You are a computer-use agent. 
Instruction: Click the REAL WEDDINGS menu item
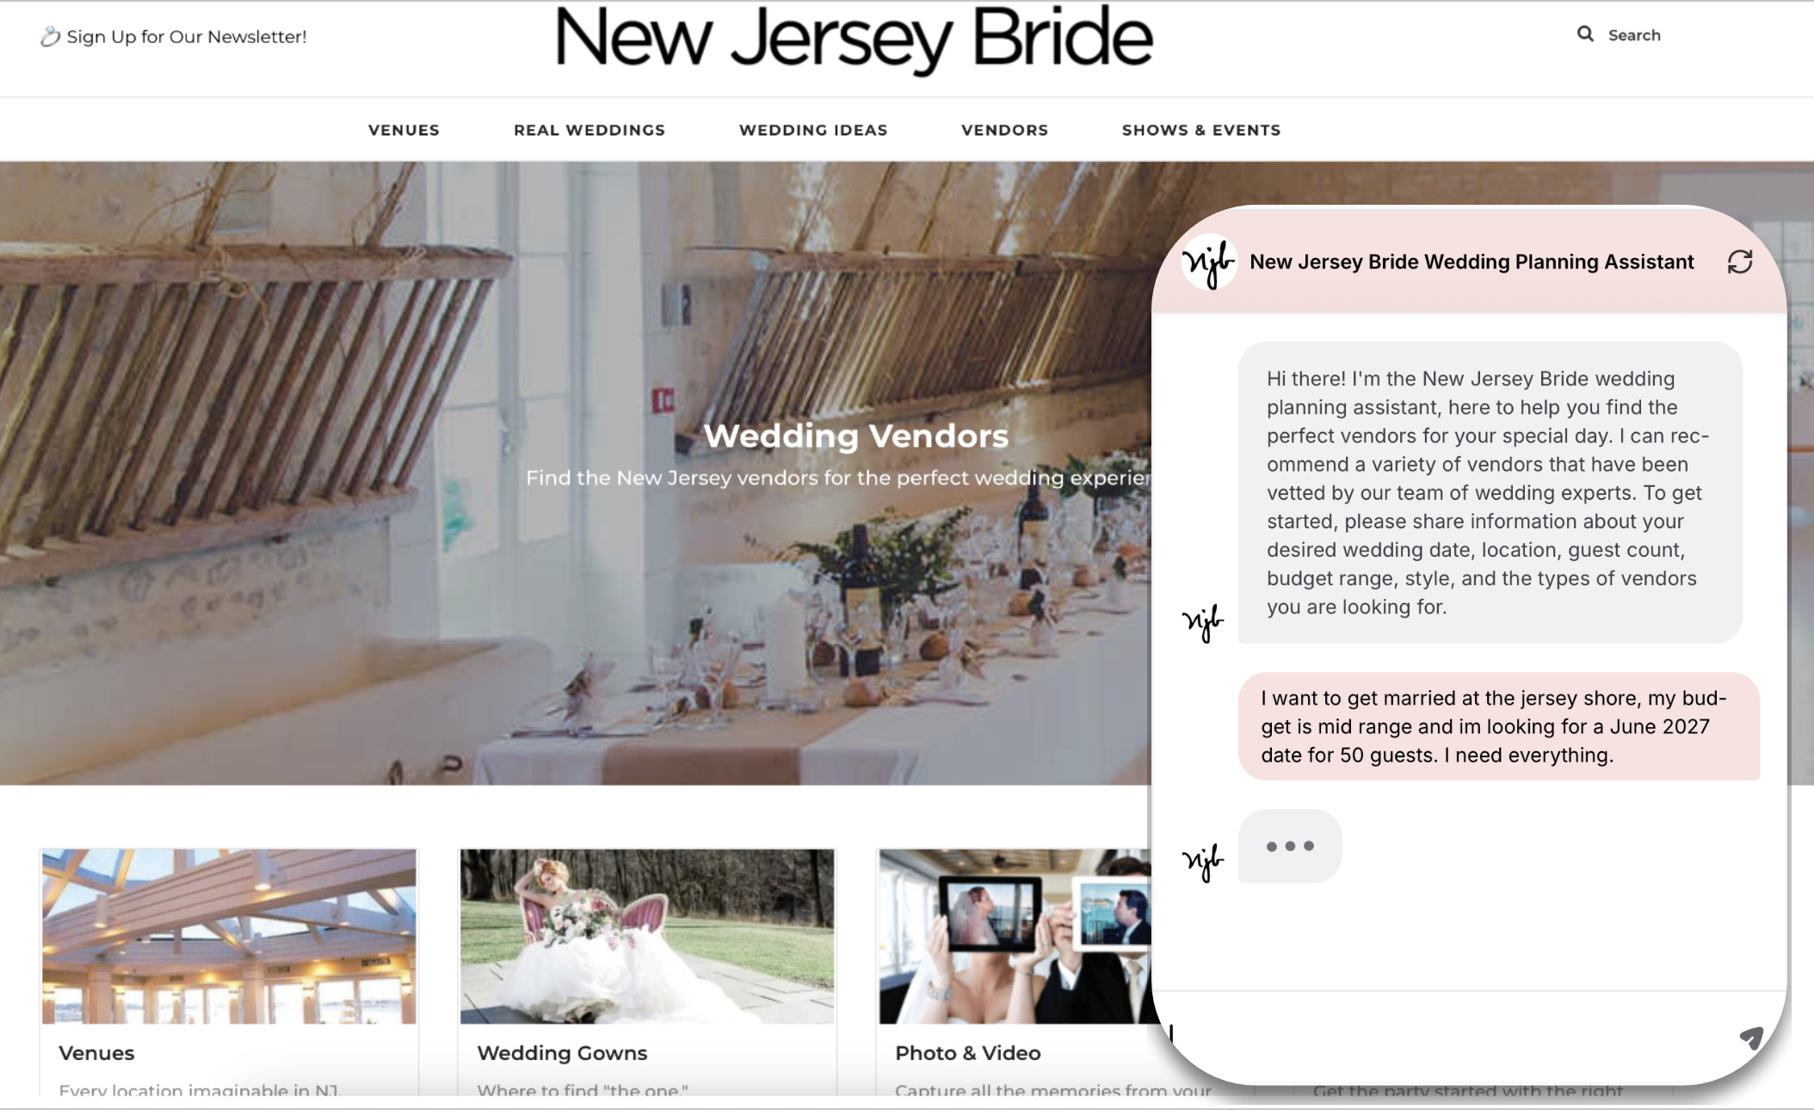(589, 130)
